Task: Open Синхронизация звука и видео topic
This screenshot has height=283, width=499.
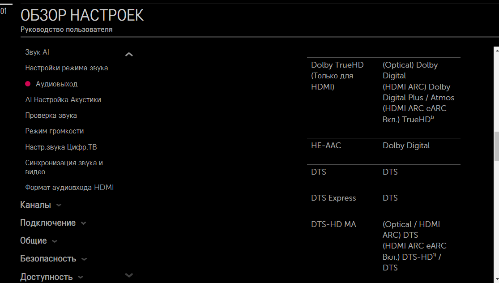Action: pyautogui.click(x=64, y=167)
